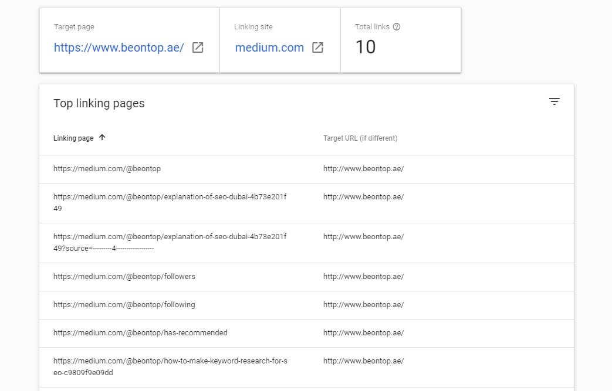Show Total links help tooltip icon

pos(397,26)
